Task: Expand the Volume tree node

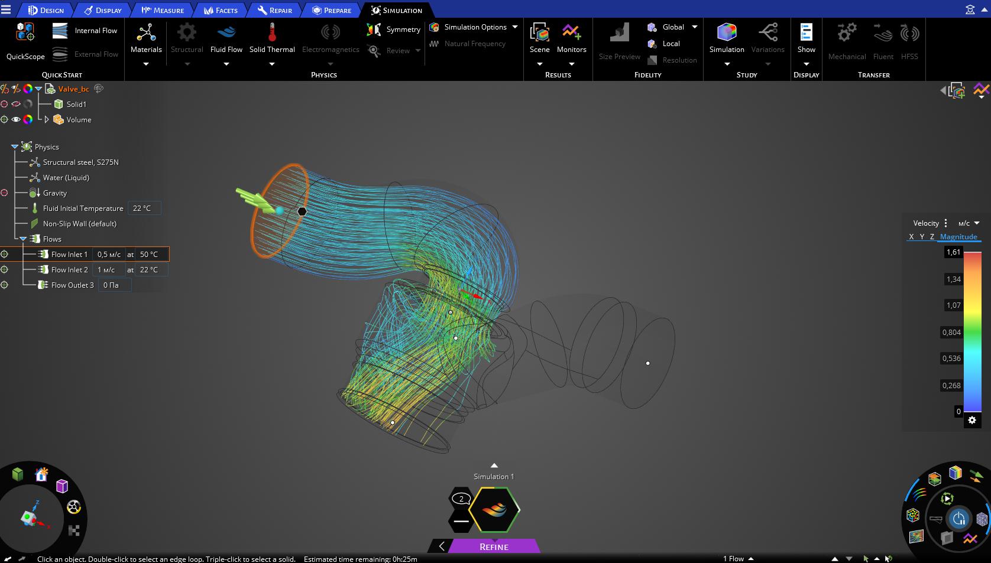Action: (47, 119)
